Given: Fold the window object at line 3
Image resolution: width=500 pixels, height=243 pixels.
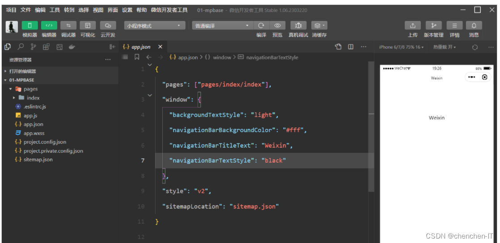Looking at the screenshot, I should coord(150,95).
